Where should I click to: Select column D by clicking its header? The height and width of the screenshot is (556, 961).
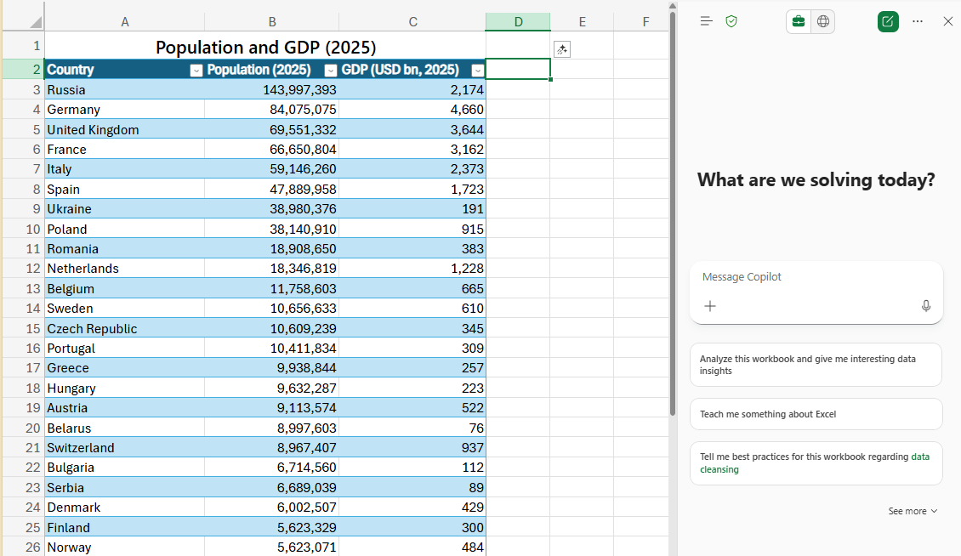pos(518,21)
